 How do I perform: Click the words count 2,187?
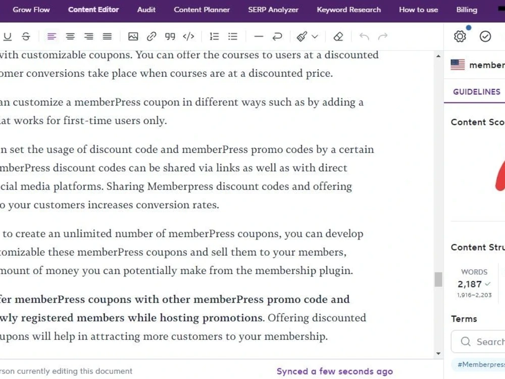click(470, 284)
